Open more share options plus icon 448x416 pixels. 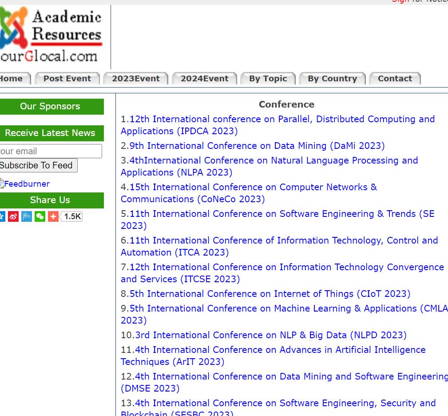[53, 216]
